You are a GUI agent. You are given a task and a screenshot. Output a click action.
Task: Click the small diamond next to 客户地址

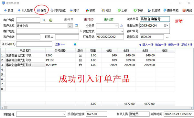pyautogui.click(x=81, y=31)
